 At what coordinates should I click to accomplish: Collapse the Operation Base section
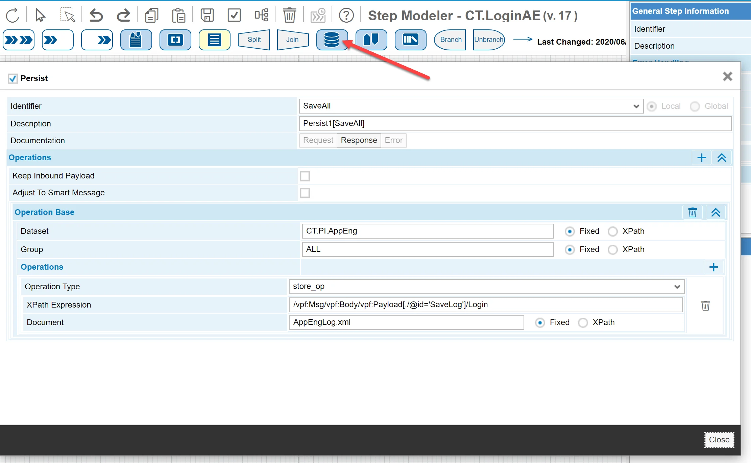(716, 212)
